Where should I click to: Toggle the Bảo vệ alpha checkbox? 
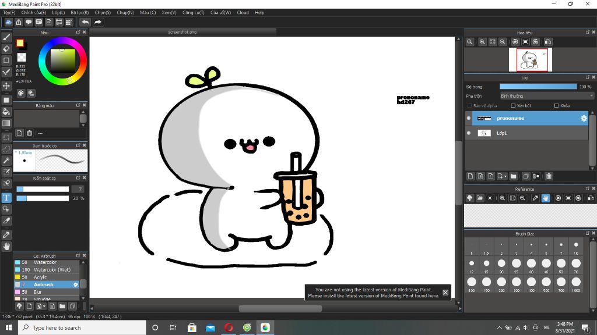(x=469, y=106)
